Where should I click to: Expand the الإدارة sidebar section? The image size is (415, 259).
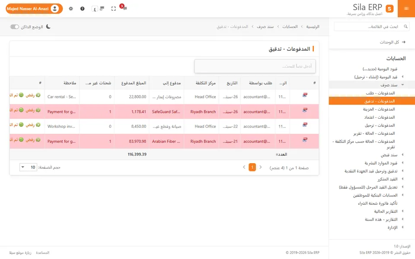[x=402, y=227]
